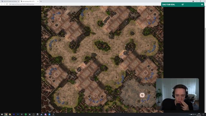The height and width of the screenshot is (116, 206).
Task: Click the StarCraft map image in the page
Action: pos(102,59)
